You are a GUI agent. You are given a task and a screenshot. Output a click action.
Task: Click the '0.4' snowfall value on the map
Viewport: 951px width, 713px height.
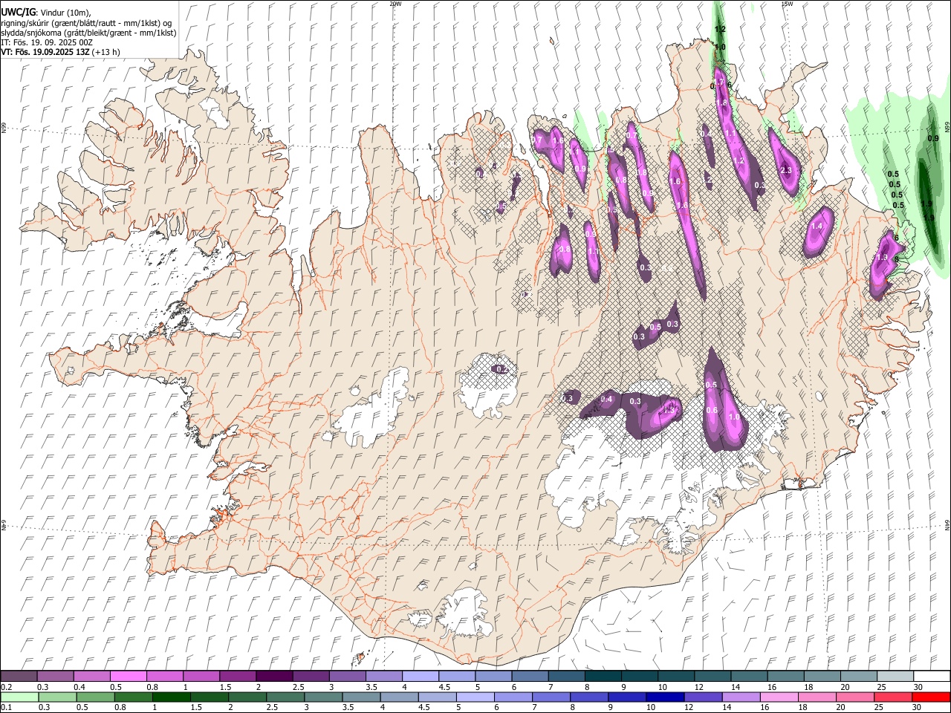point(606,399)
